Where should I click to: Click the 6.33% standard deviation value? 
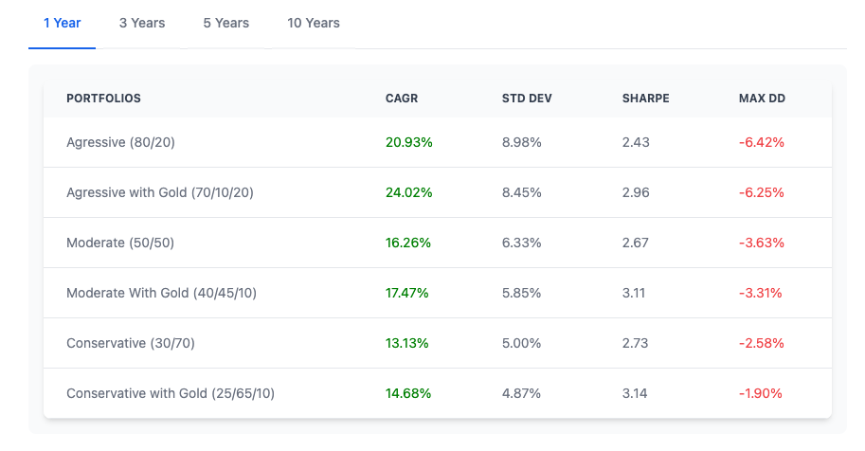(522, 243)
